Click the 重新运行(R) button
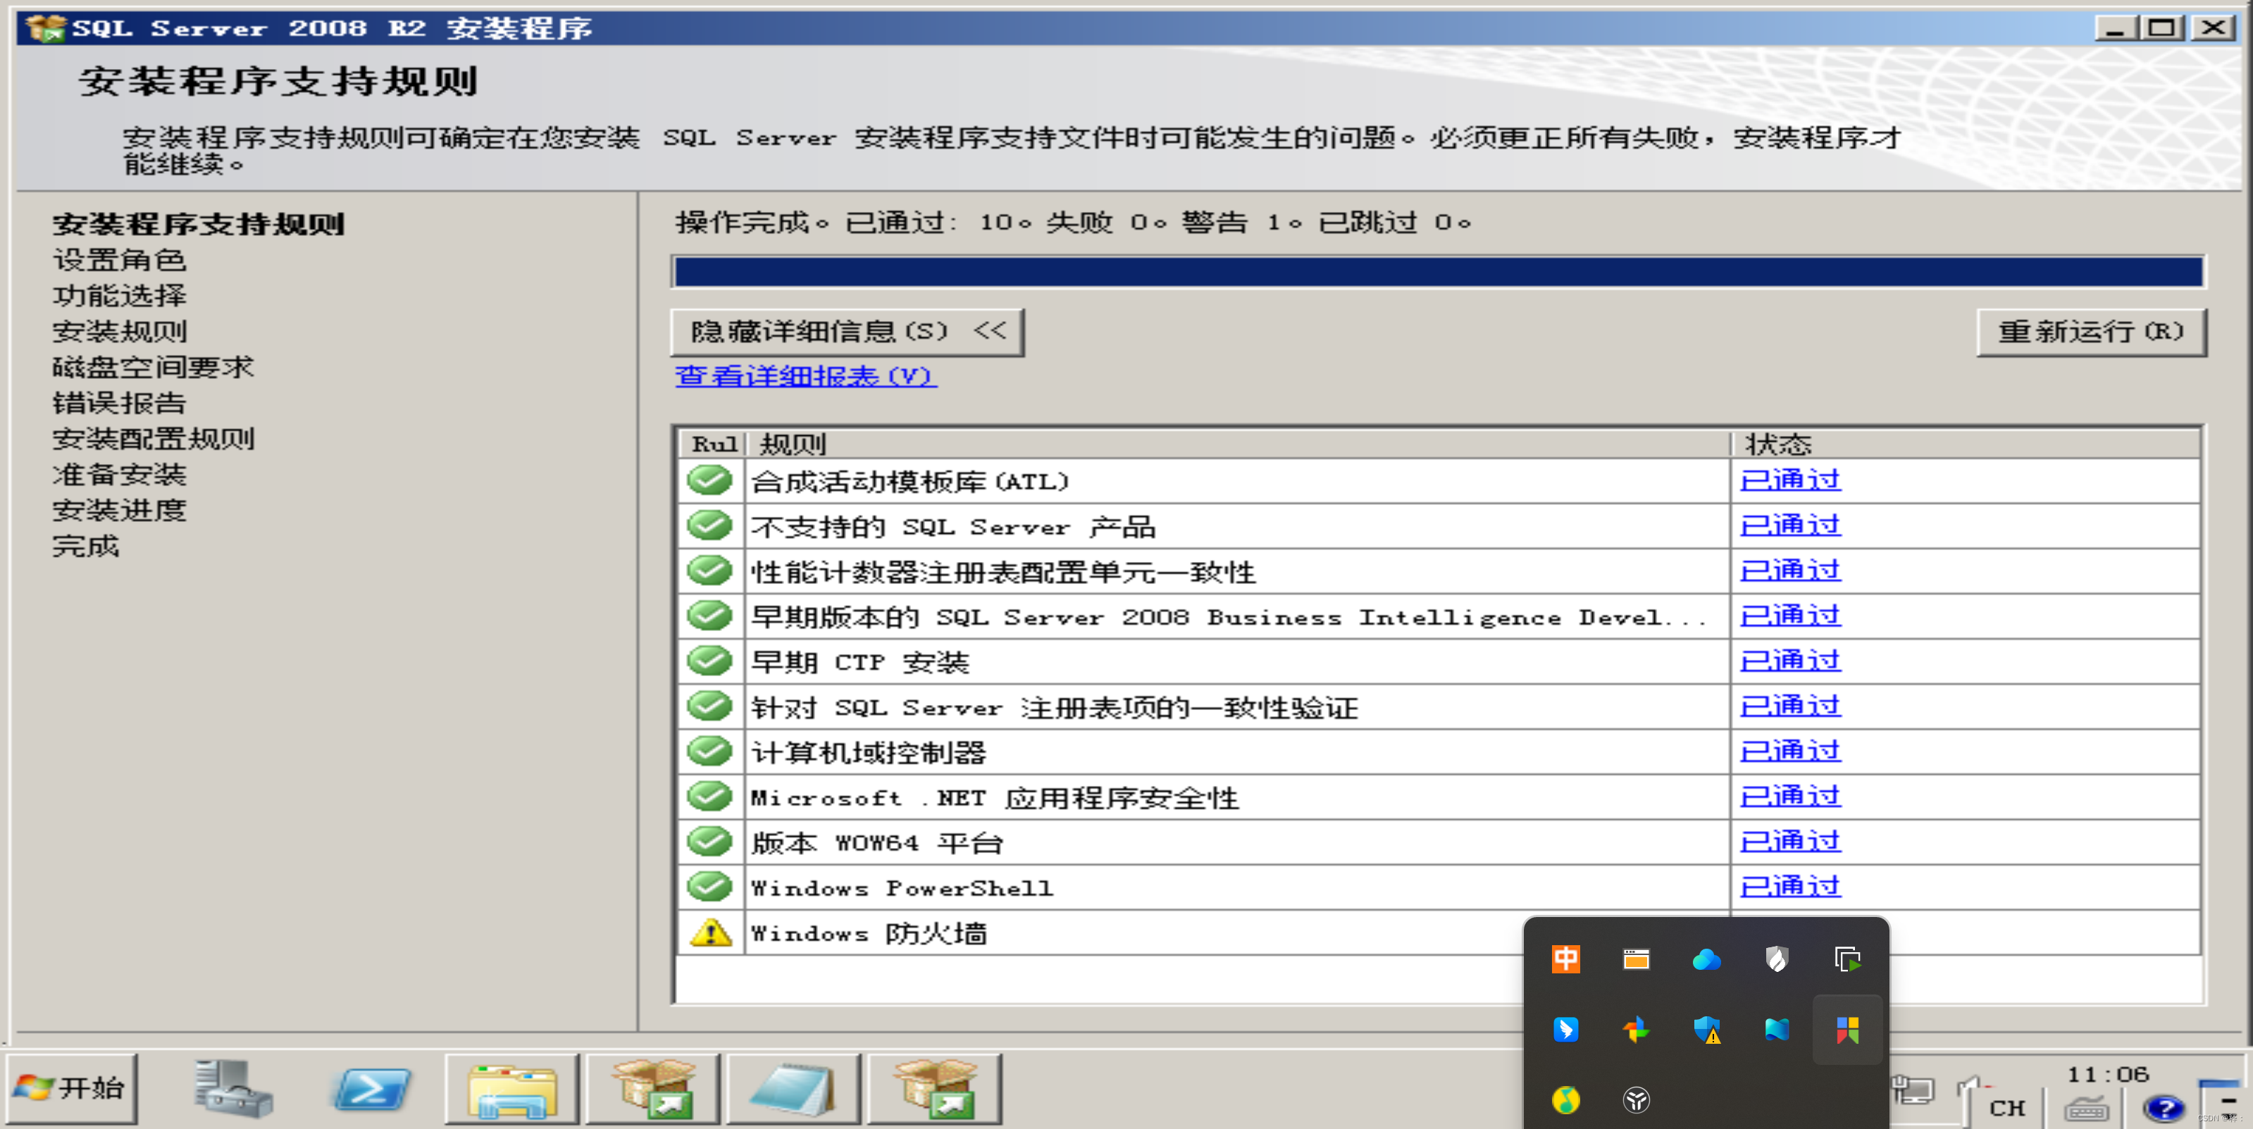Screen dimensions: 2253x1129 (2091, 332)
